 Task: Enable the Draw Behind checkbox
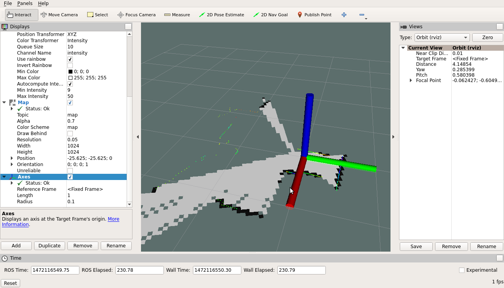coord(70,134)
